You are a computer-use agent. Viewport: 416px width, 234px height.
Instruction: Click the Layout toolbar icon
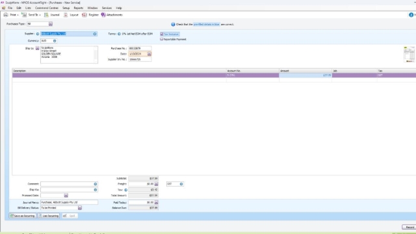(x=71, y=15)
